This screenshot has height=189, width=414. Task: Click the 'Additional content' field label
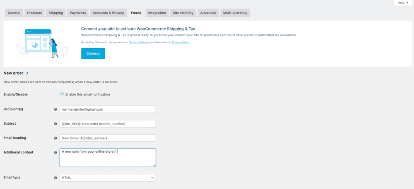pyautogui.click(x=18, y=152)
